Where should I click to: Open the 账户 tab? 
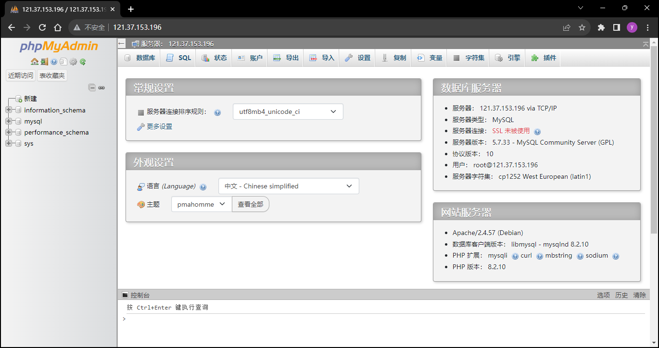250,58
